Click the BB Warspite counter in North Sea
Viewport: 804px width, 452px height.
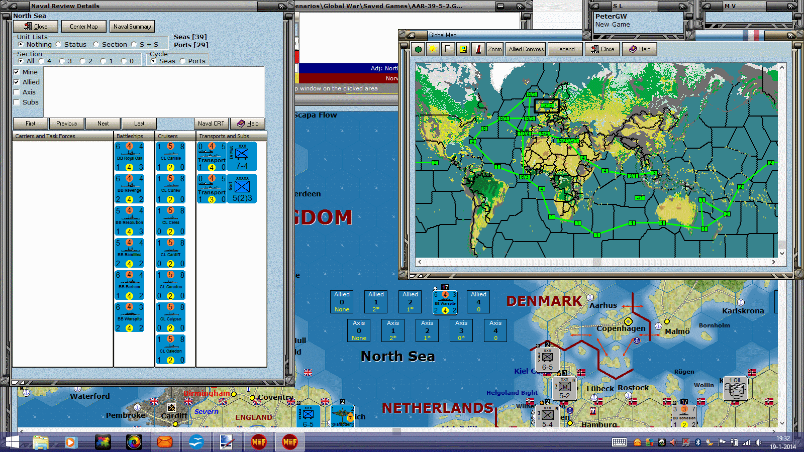(445, 302)
